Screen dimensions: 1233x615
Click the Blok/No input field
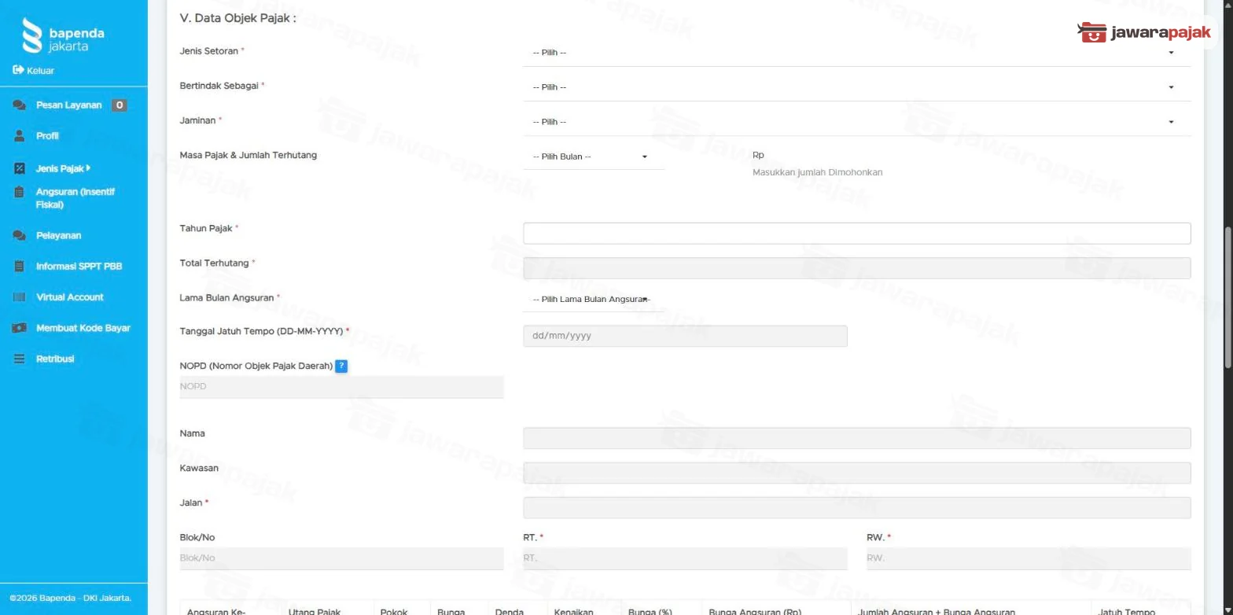click(341, 558)
